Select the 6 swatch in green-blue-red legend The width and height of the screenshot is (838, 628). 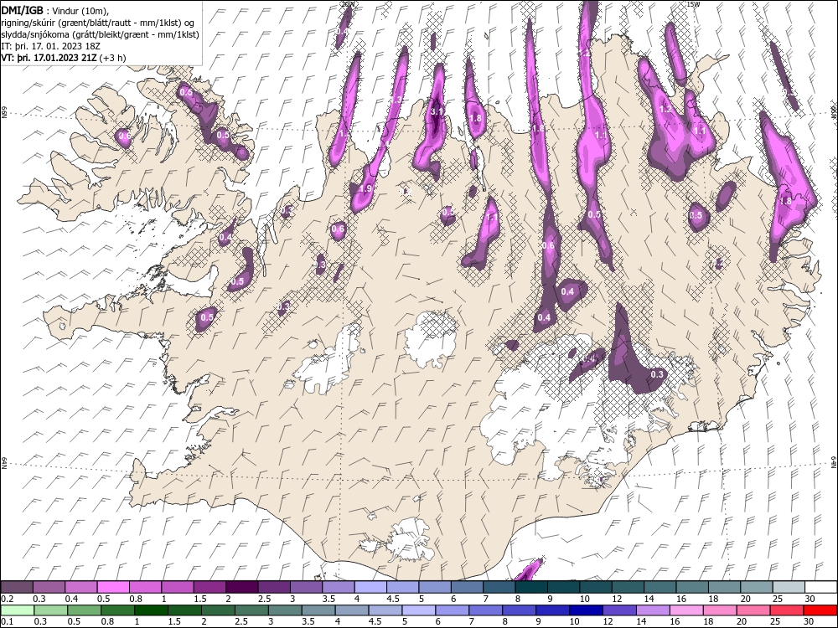[x=453, y=610]
